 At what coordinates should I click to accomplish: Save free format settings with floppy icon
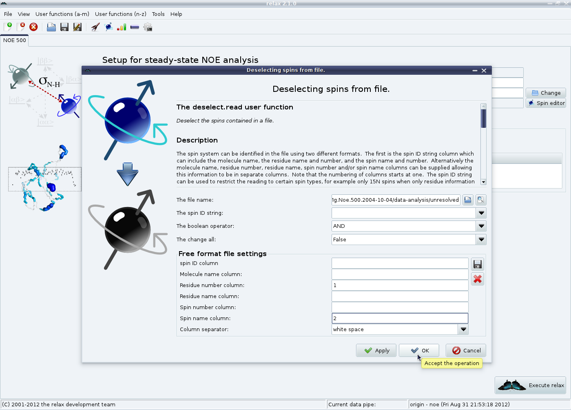click(x=478, y=264)
